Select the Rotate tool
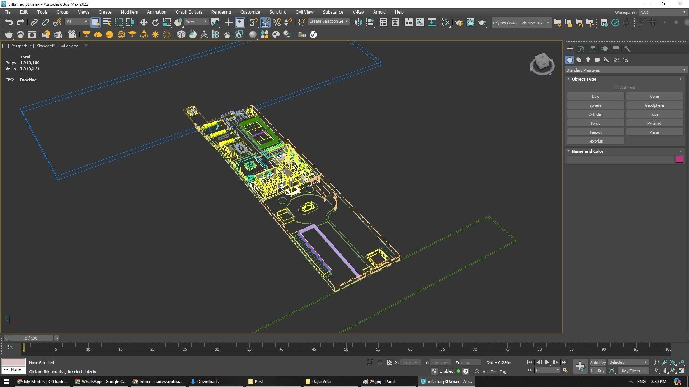This screenshot has width=689, height=387. (x=155, y=23)
